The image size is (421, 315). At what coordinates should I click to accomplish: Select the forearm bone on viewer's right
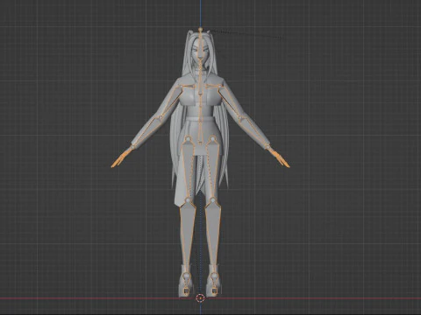click(x=253, y=133)
